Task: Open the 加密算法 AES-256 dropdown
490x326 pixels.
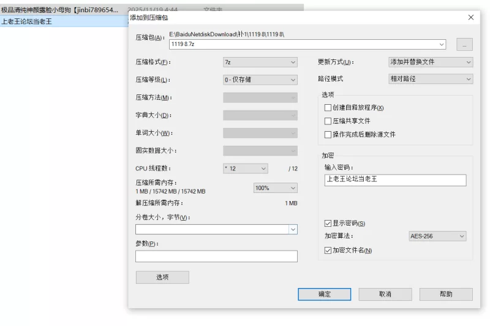Action: tap(437, 236)
